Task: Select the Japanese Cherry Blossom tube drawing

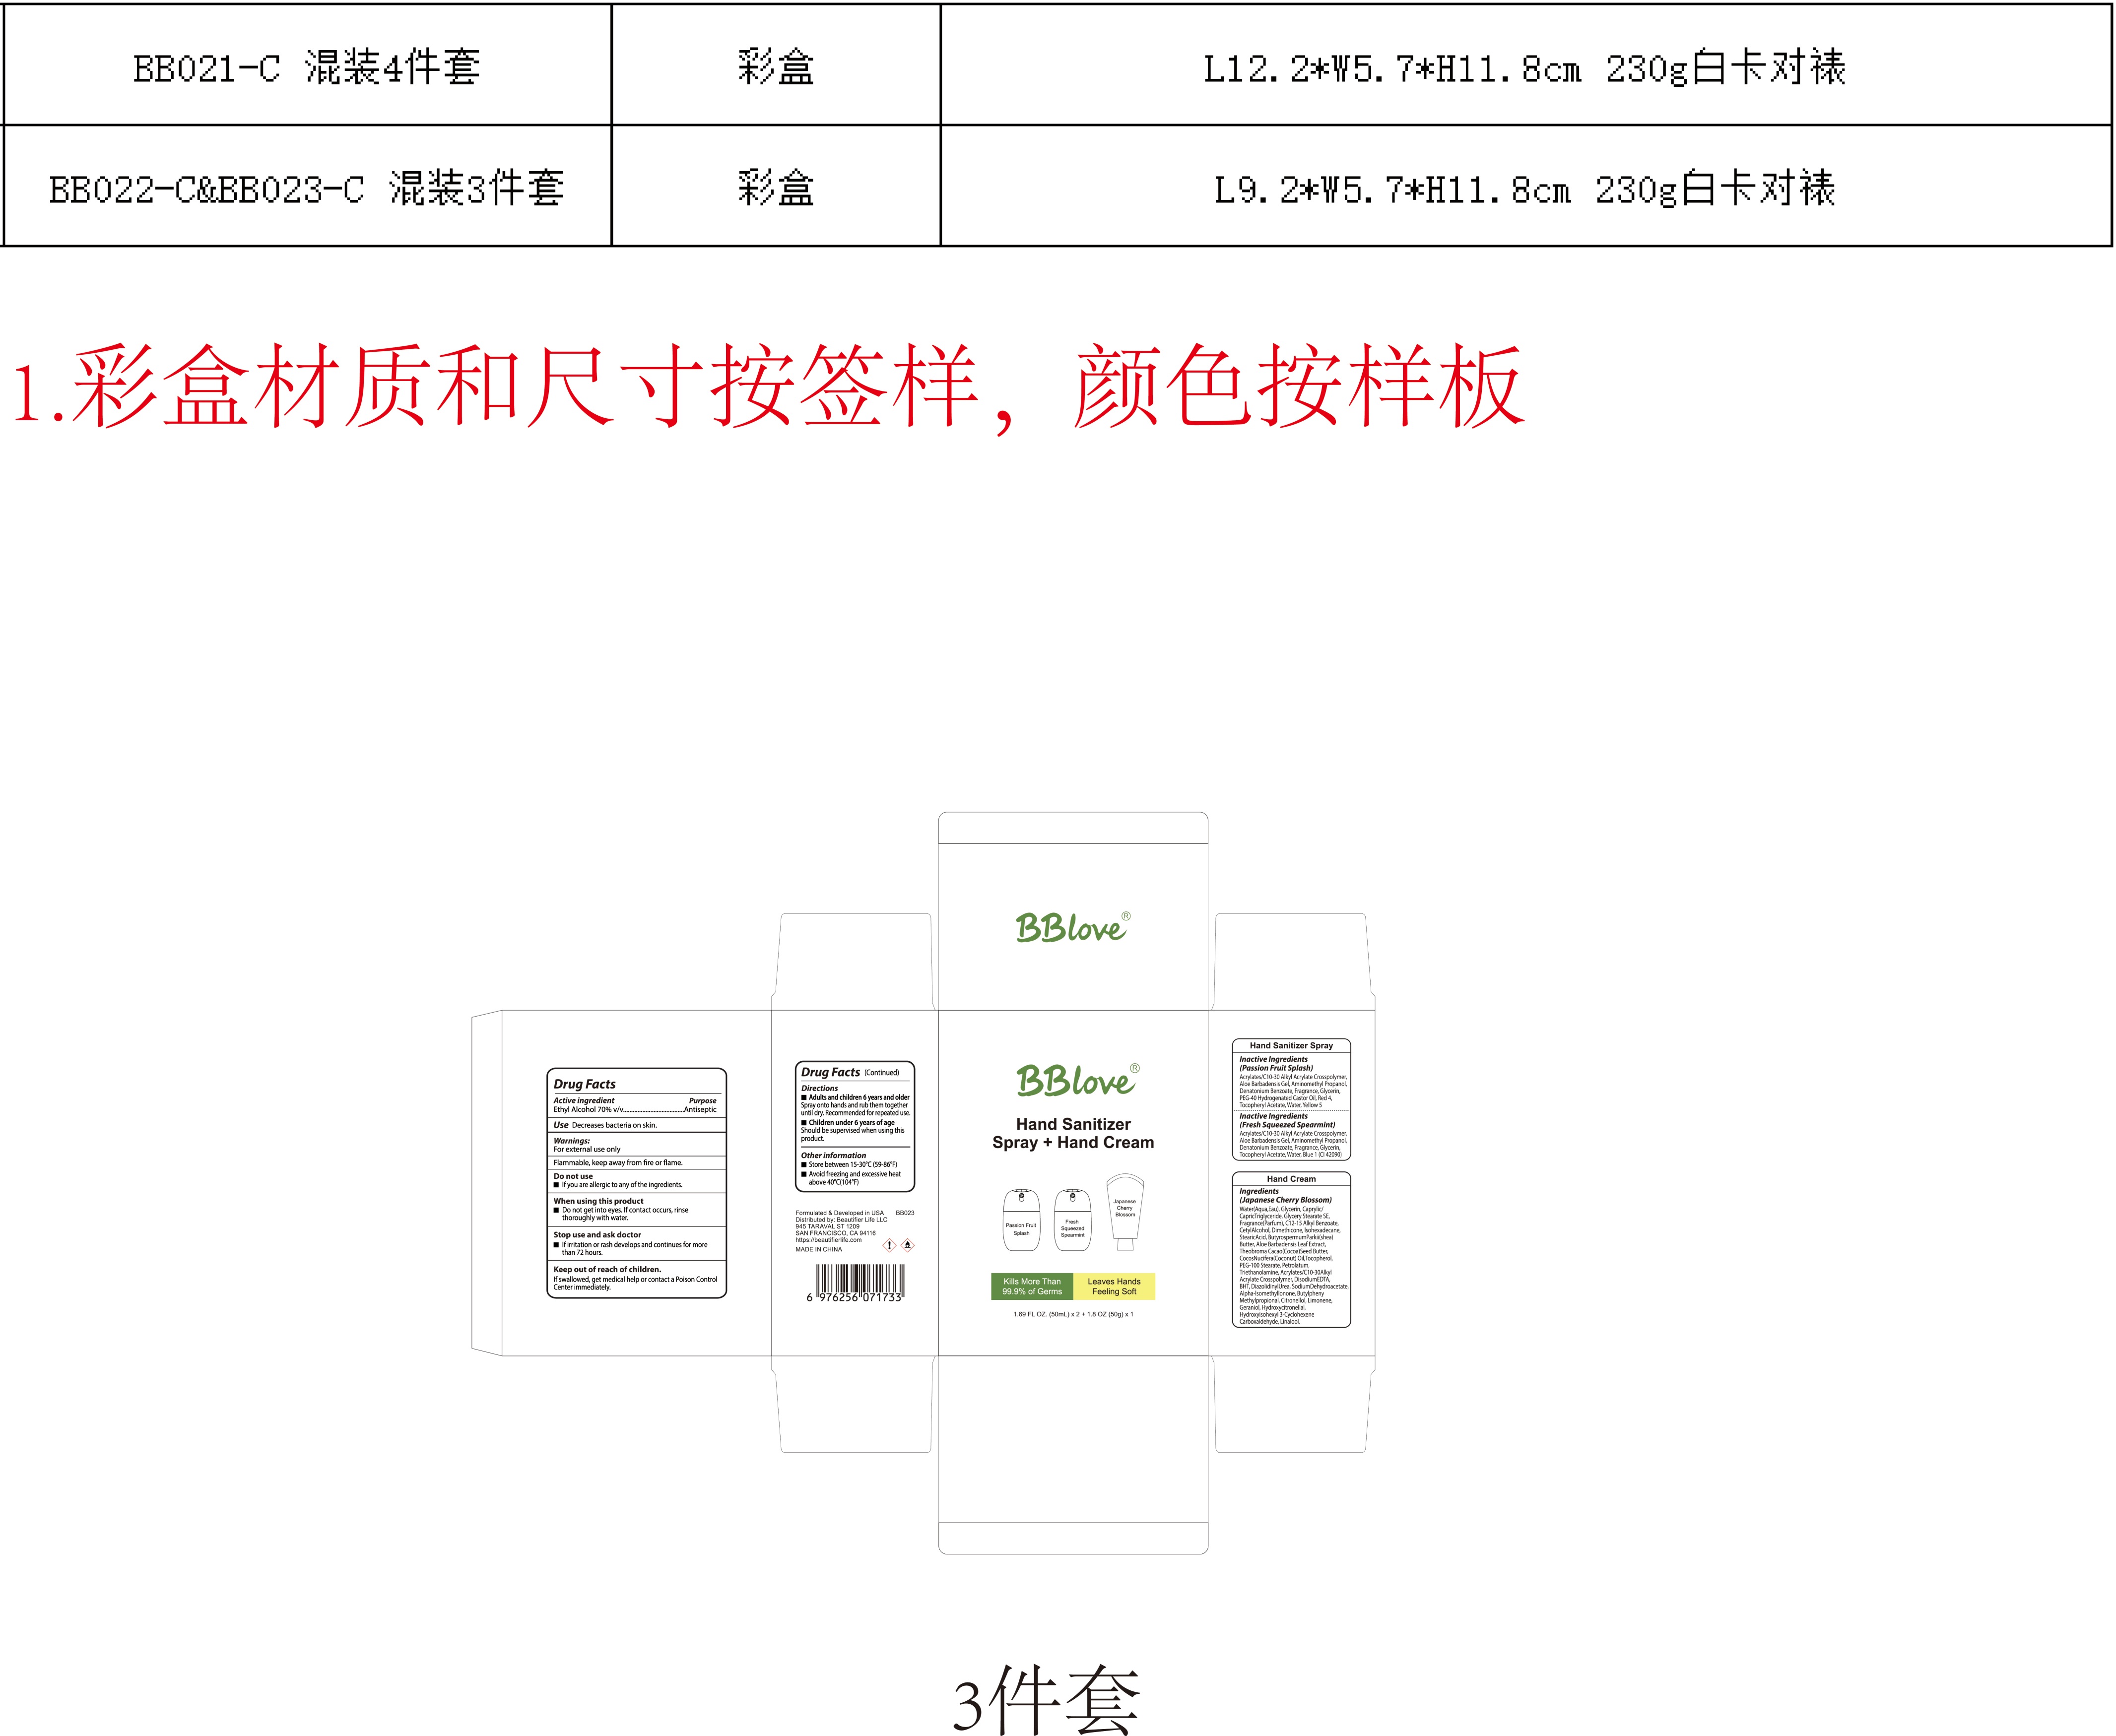Action: click(x=1125, y=1213)
